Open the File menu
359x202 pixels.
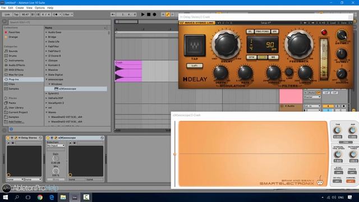click(3, 8)
